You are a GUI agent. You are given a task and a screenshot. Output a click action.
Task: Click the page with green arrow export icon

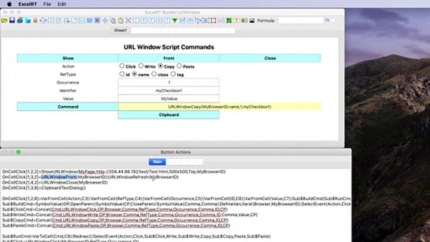click(67, 21)
